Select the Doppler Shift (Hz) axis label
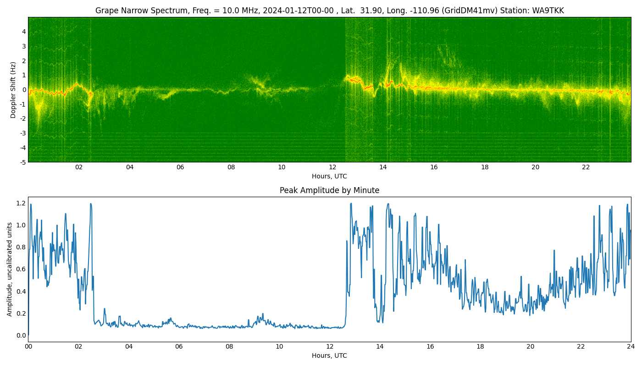The width and height of the screenshot is (642, 366). coord(13,90)
